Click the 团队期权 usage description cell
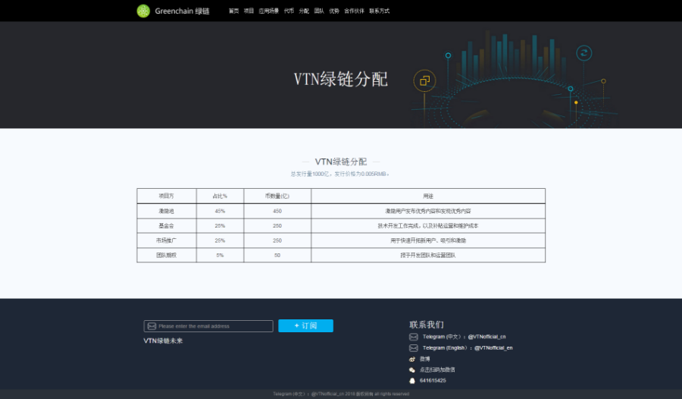The width and height of the screenshot is (682, 399). [x=428, y=256]
